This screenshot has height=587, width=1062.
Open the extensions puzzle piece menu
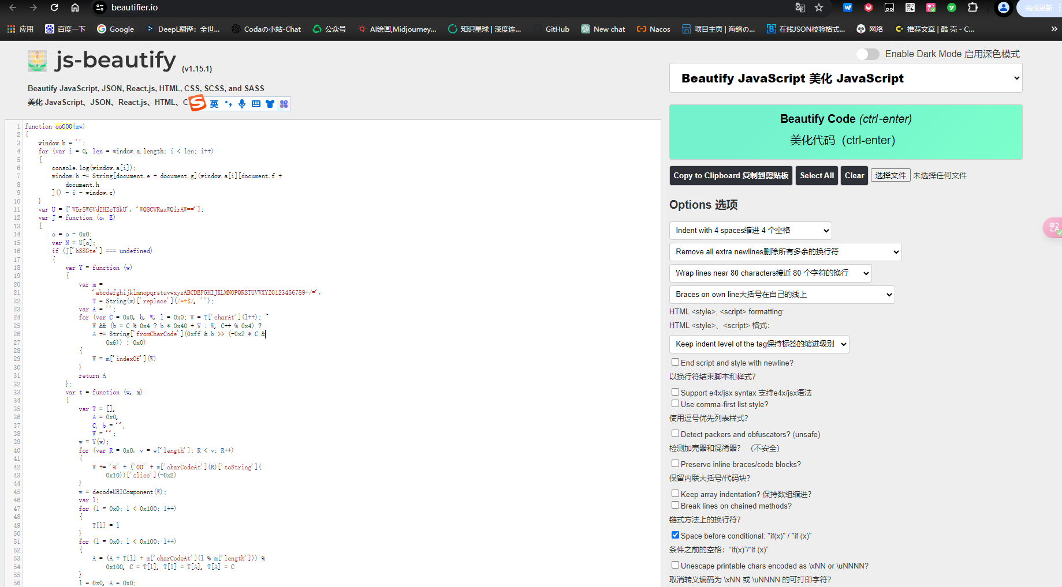973,7
